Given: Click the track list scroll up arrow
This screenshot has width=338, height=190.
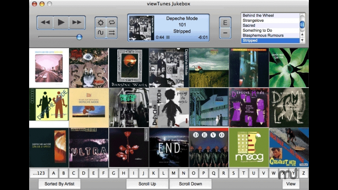Looking at the screenshot, I should click(302, 35).
